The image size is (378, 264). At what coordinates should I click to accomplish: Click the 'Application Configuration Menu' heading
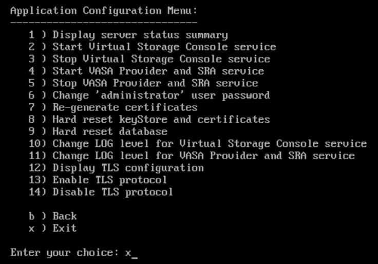pos(103,11)
